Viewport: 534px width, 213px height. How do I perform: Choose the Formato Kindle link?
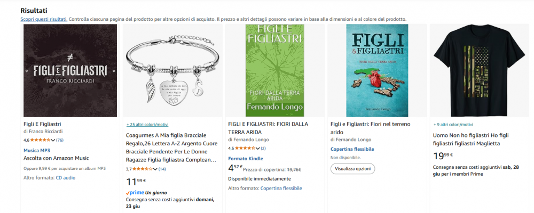pyautogui.click(x=246, y=159)
